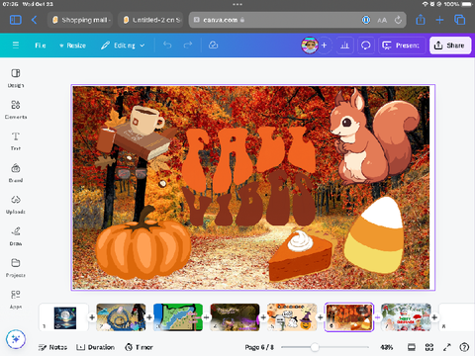Open a new Safari tab
Image resolution: width=475 pixels, height=356 pixels.
(x=439, y=20)
